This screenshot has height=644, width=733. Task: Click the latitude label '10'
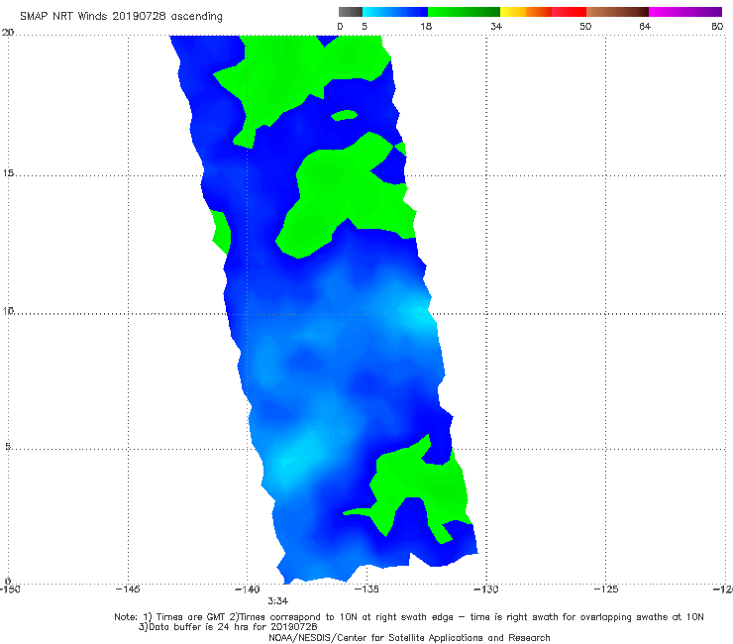pyautogui.click(x=8, y=311)
